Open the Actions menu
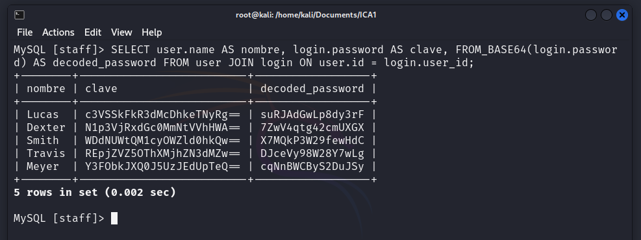641x240 pixels. click(x=58, y=32)
